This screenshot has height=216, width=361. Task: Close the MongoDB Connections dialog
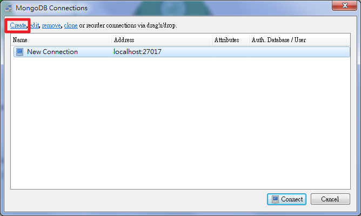click(344, 5)
